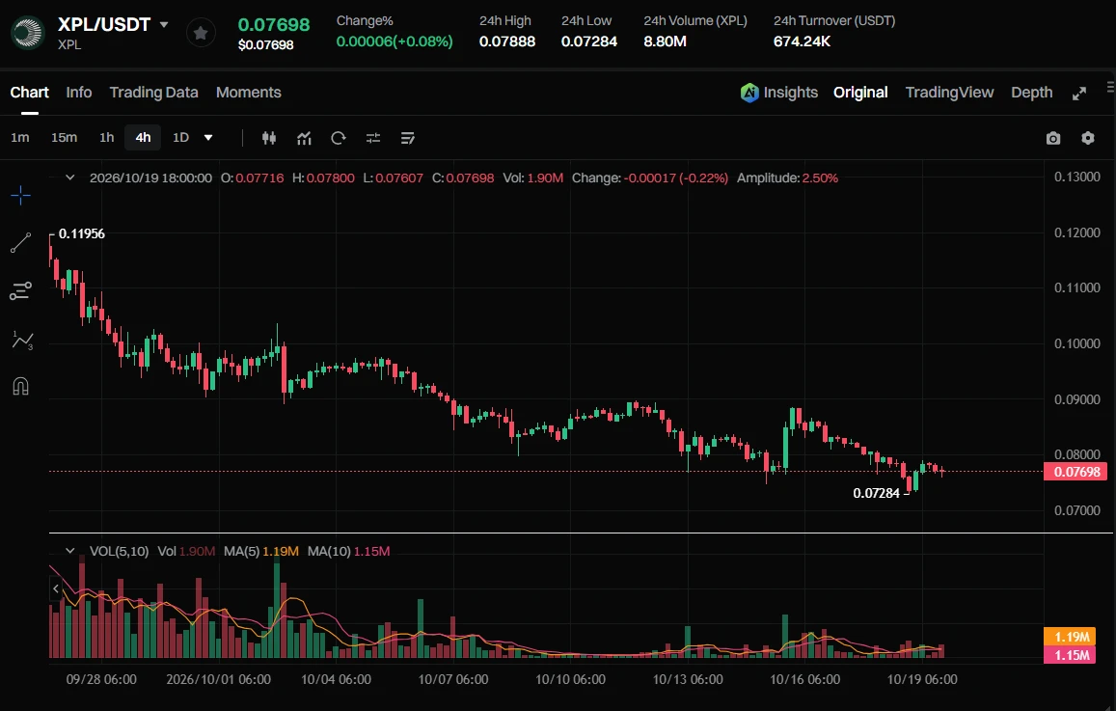Collapse the candle OHLC info row chevron
Viewport: 1116px width, 711px height.
pos(69,178)
